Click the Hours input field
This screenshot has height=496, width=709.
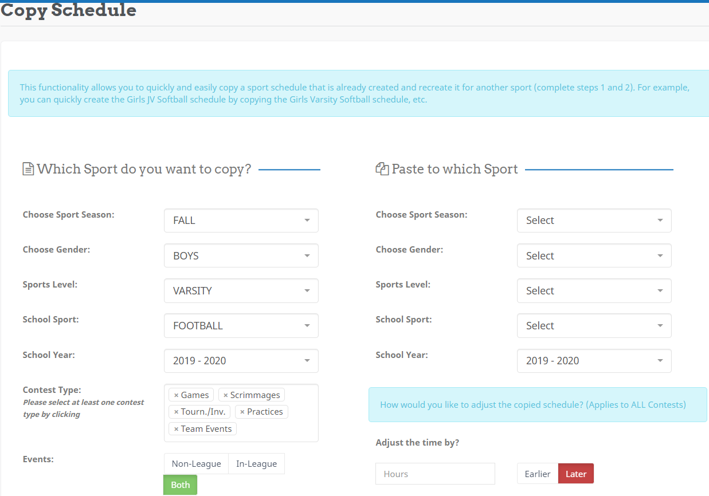[435, 474]
